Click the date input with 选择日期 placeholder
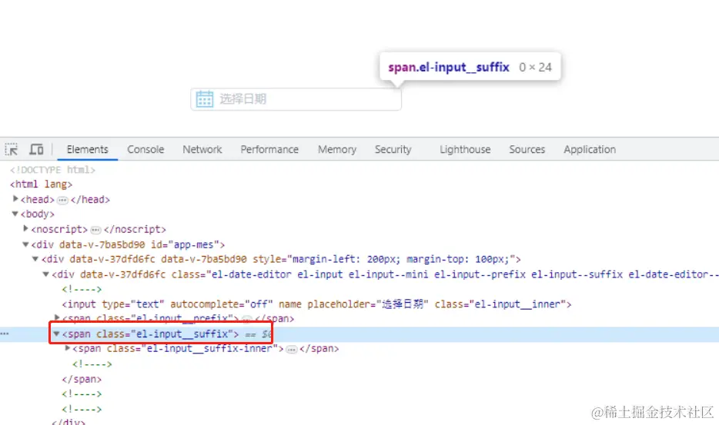The image size is (719, 425). pyautogui.click(x=296, y=99)
